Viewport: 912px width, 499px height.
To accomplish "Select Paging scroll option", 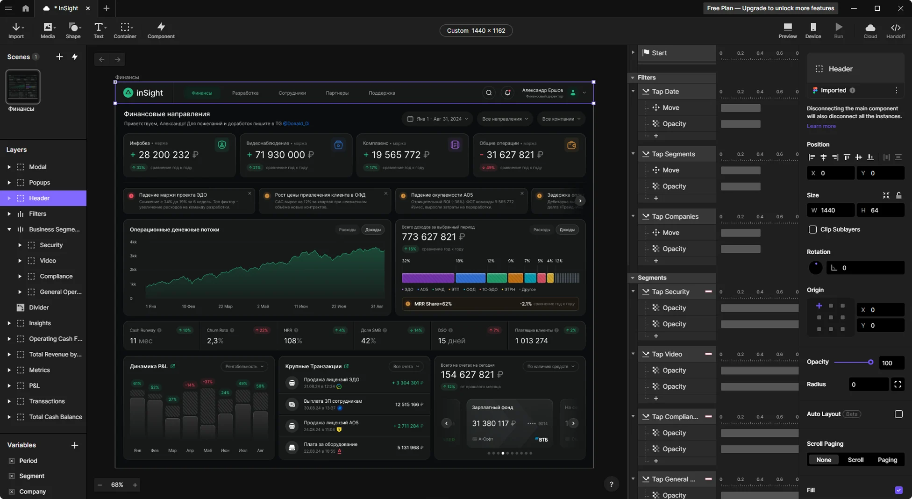I will coord(887,460).
